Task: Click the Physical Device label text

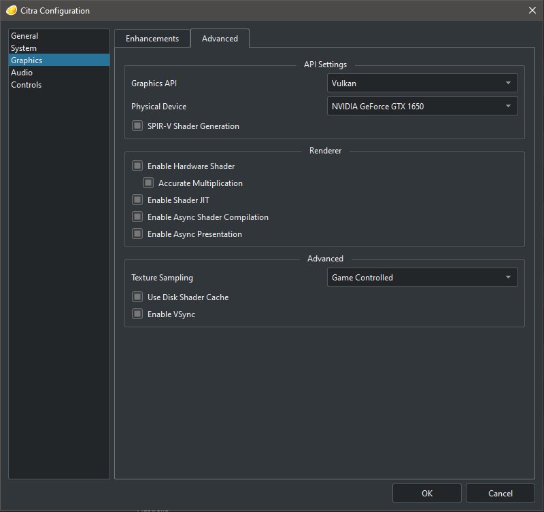Action: tap(158, 107)
